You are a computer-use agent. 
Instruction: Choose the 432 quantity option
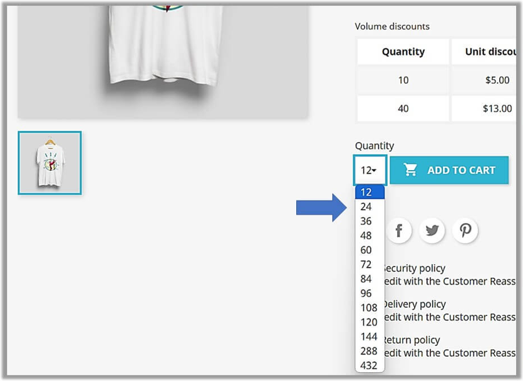pos(369,365)
